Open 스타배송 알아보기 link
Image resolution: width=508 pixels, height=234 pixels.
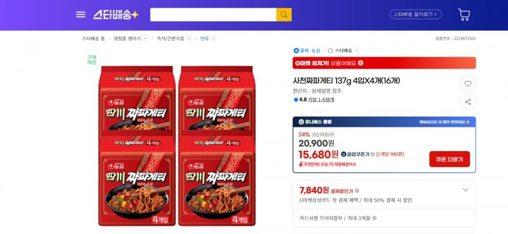pyautogui.click(x=415, y=14)
